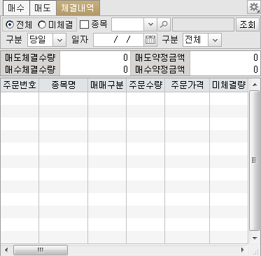Click the stock code input field

pyautogui.click(x=127, y=24)
